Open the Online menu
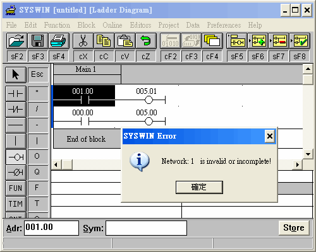Image resolution: width=316 pixels, height=252 pixels. tap(112, 25)
